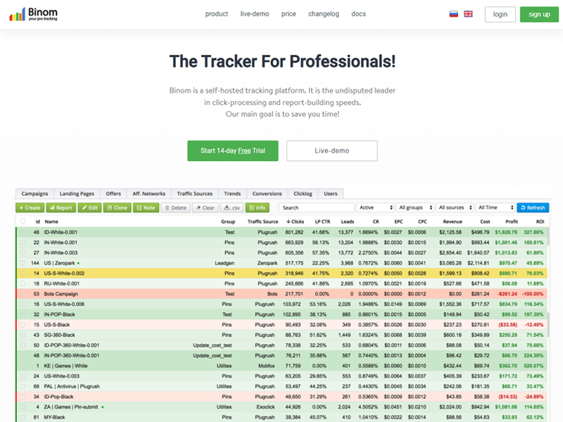Switch to English language flag

coord(468,14)
